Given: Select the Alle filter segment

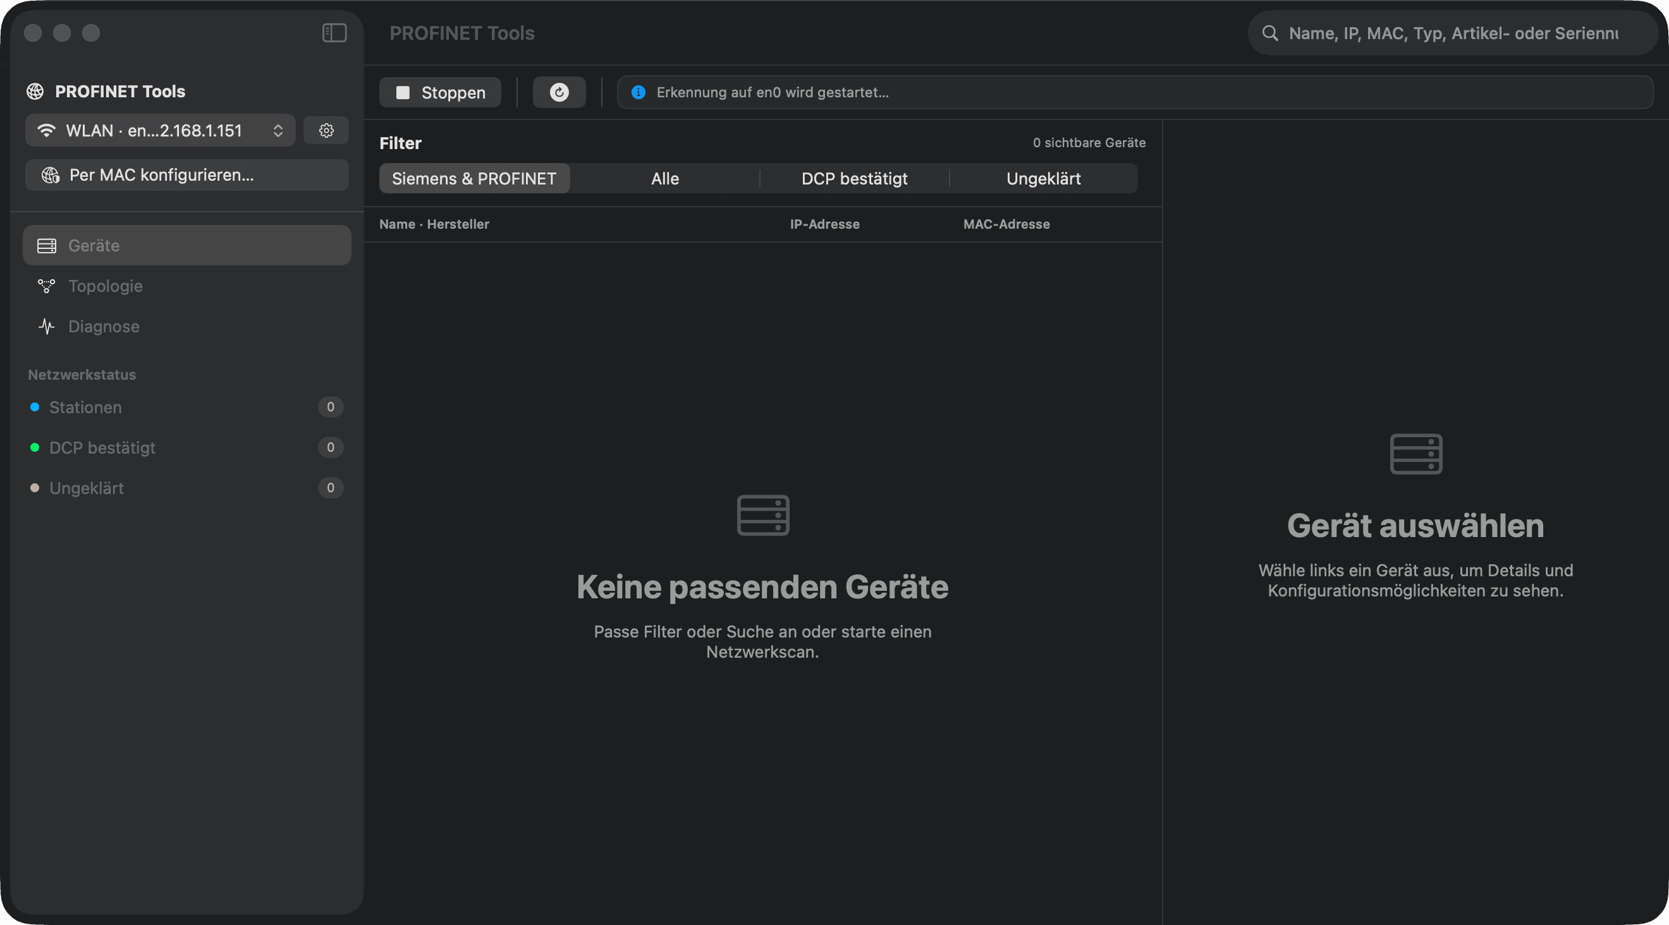Looking at the screenshot, I should pyautogui.click(x=664, y=179).
